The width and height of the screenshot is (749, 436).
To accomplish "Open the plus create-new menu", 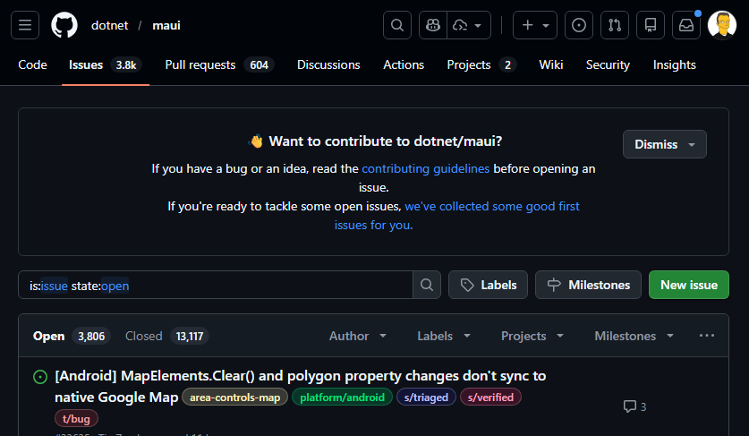I will 535,25.
